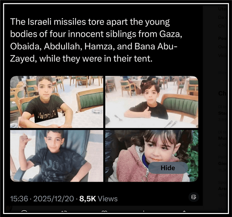Click the reply icon below the post
232x217 pixels.
coord(24,212)
